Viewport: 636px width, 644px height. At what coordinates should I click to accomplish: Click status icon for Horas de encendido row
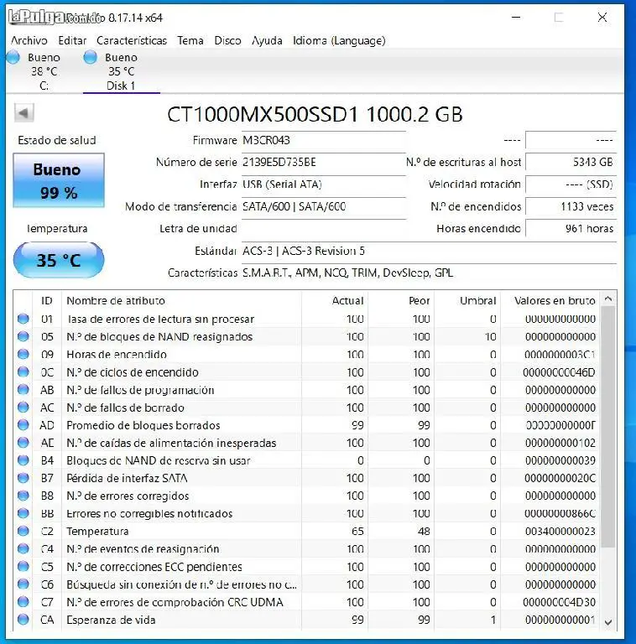pos(23,354)
